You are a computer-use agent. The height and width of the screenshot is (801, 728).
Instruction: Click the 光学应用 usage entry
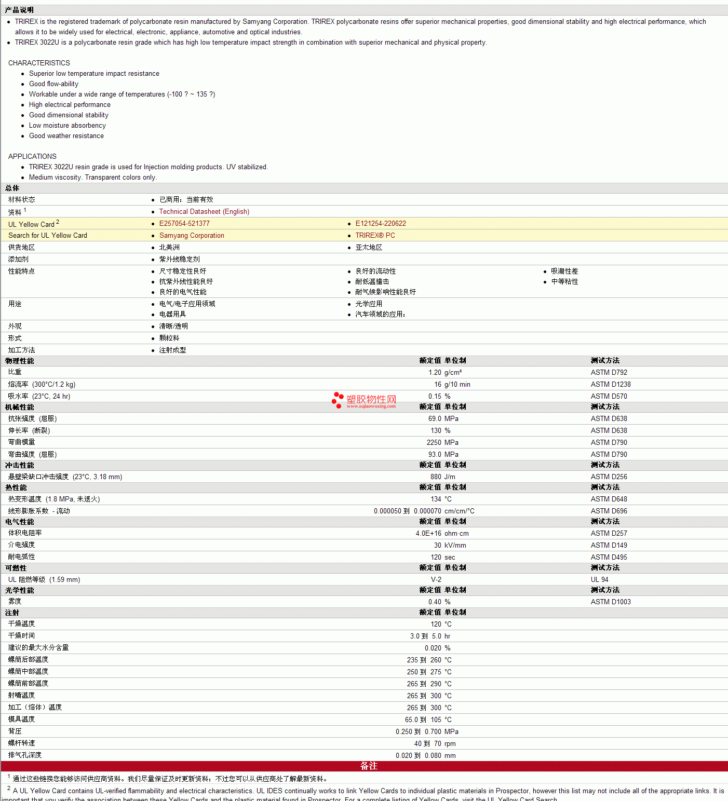click(x=369, y=304)
